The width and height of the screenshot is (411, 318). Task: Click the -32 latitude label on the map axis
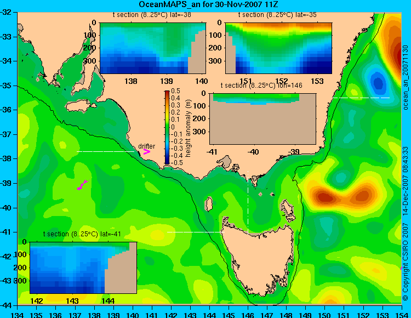tap(6, 12)
